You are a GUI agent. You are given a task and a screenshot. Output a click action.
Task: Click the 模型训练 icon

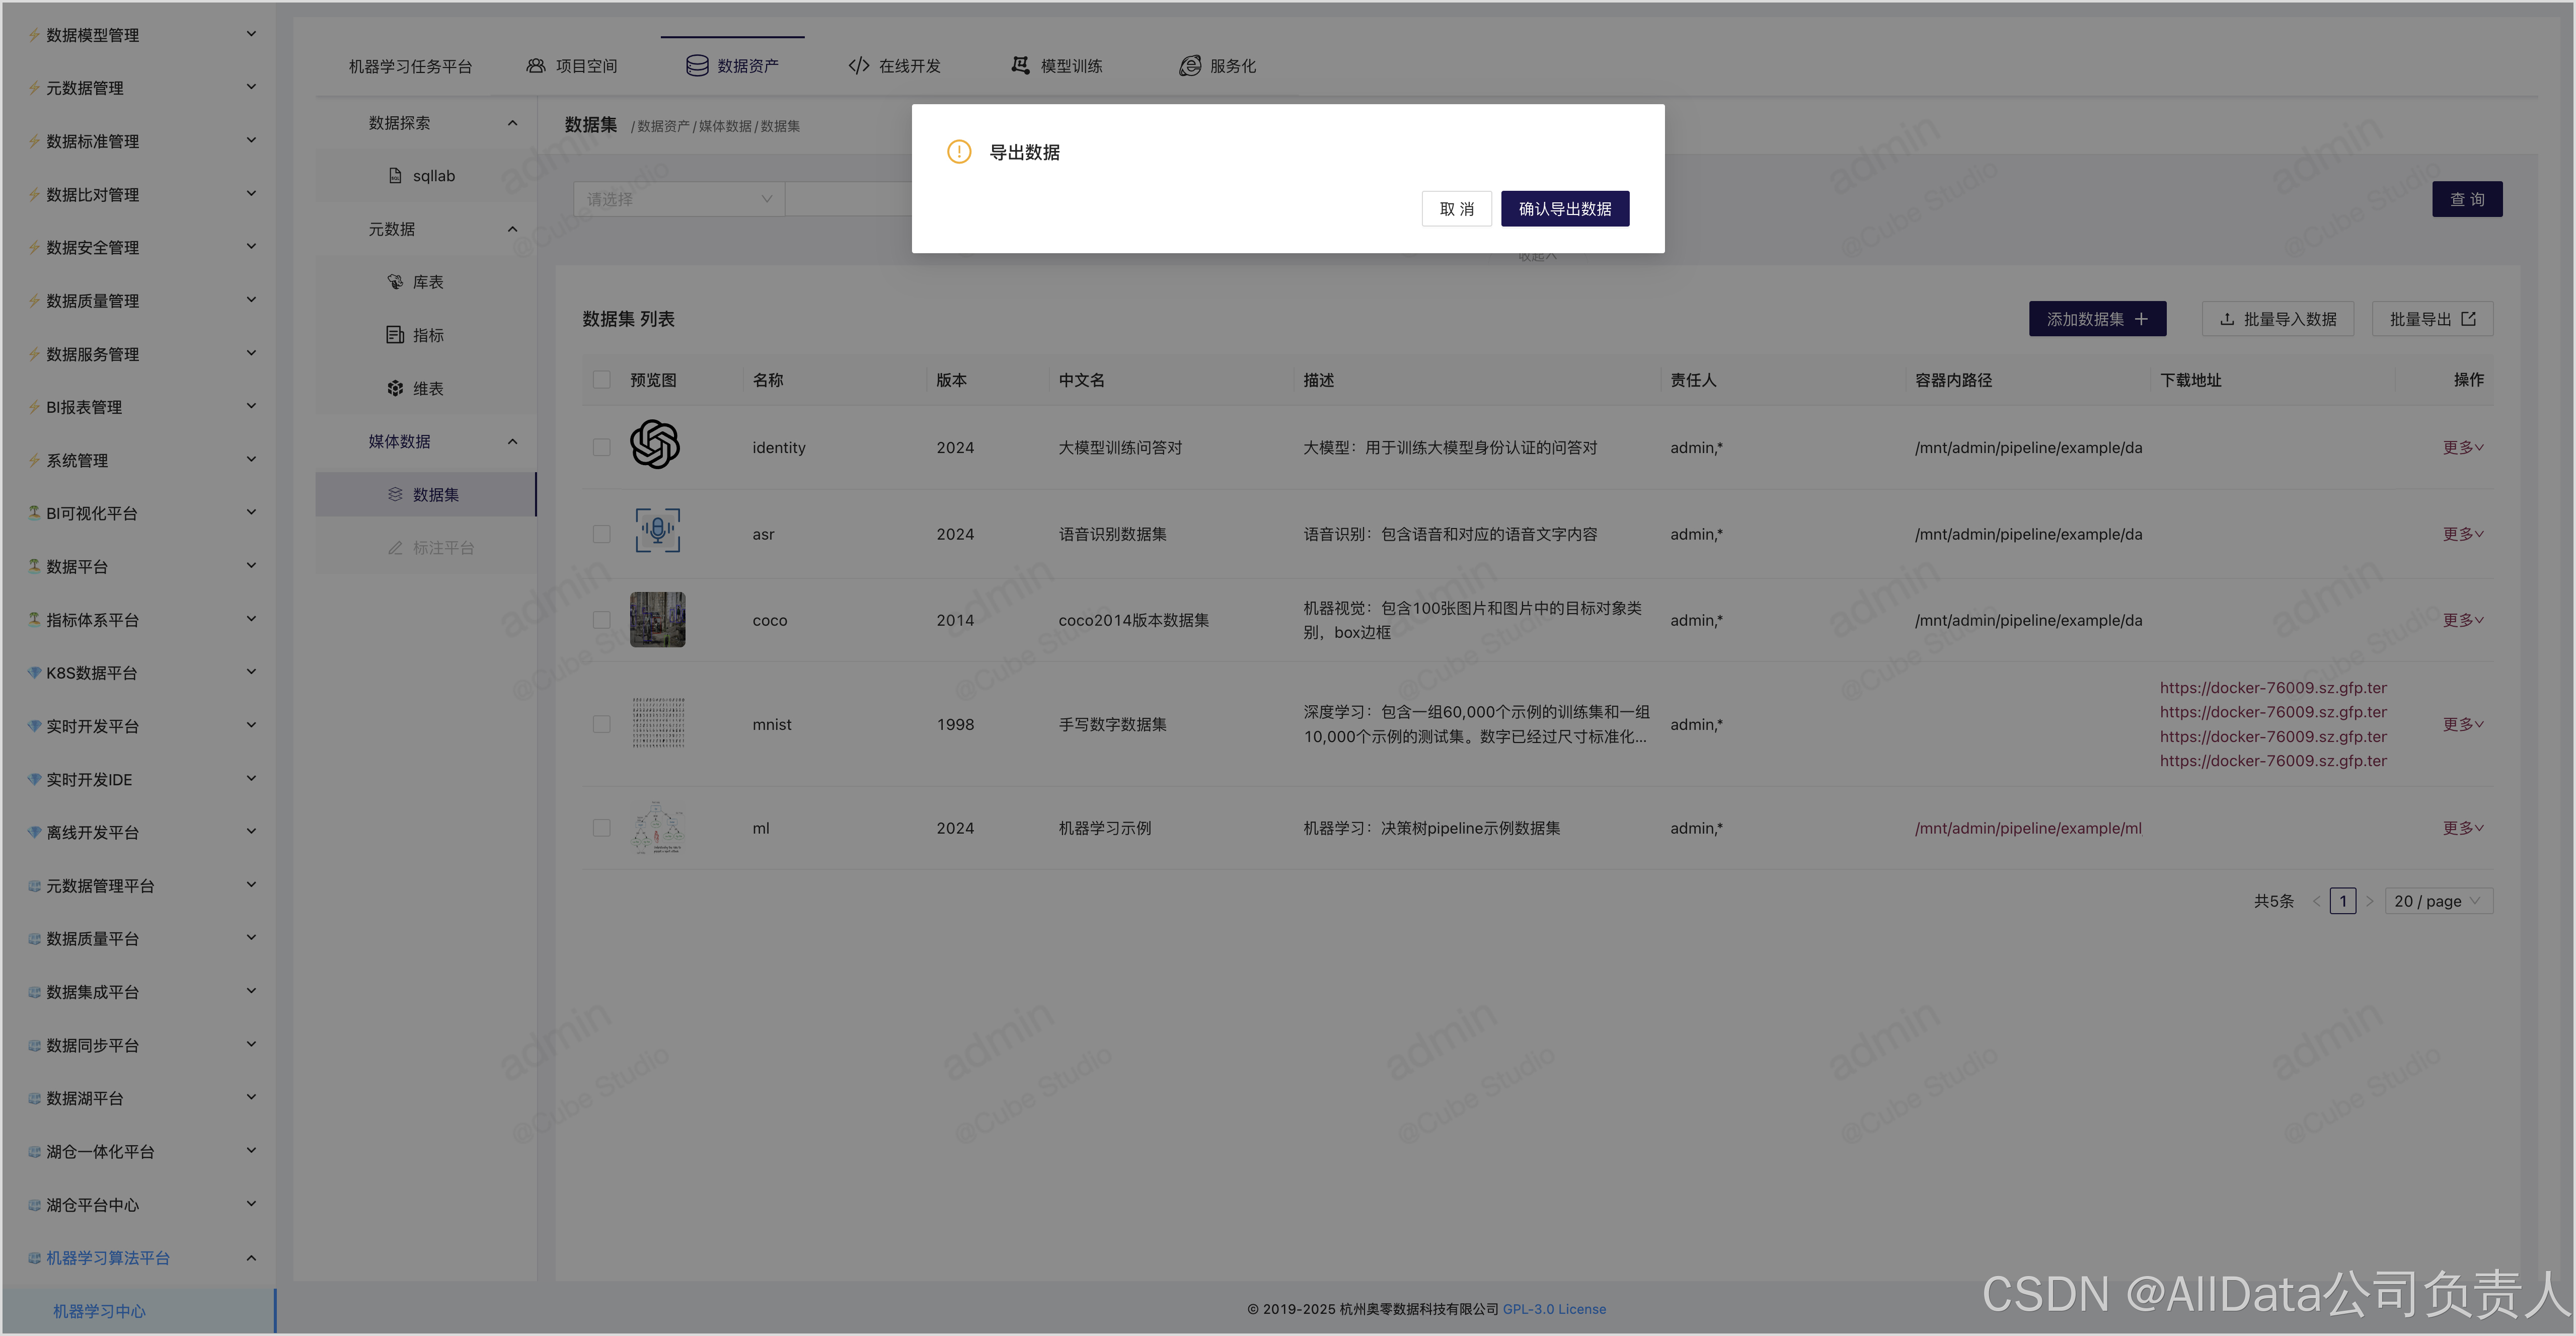pyautogui.click(x=1020, y=66)
